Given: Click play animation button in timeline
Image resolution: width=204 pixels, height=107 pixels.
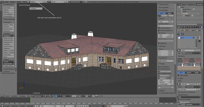Looking at the screenshot, I should coord(84,106).
